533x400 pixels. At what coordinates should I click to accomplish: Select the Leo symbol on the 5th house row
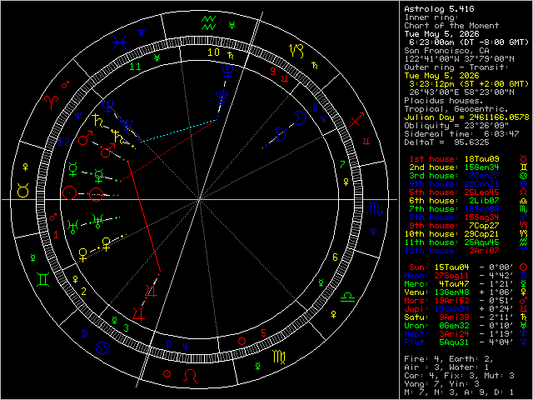click(524, 192)
